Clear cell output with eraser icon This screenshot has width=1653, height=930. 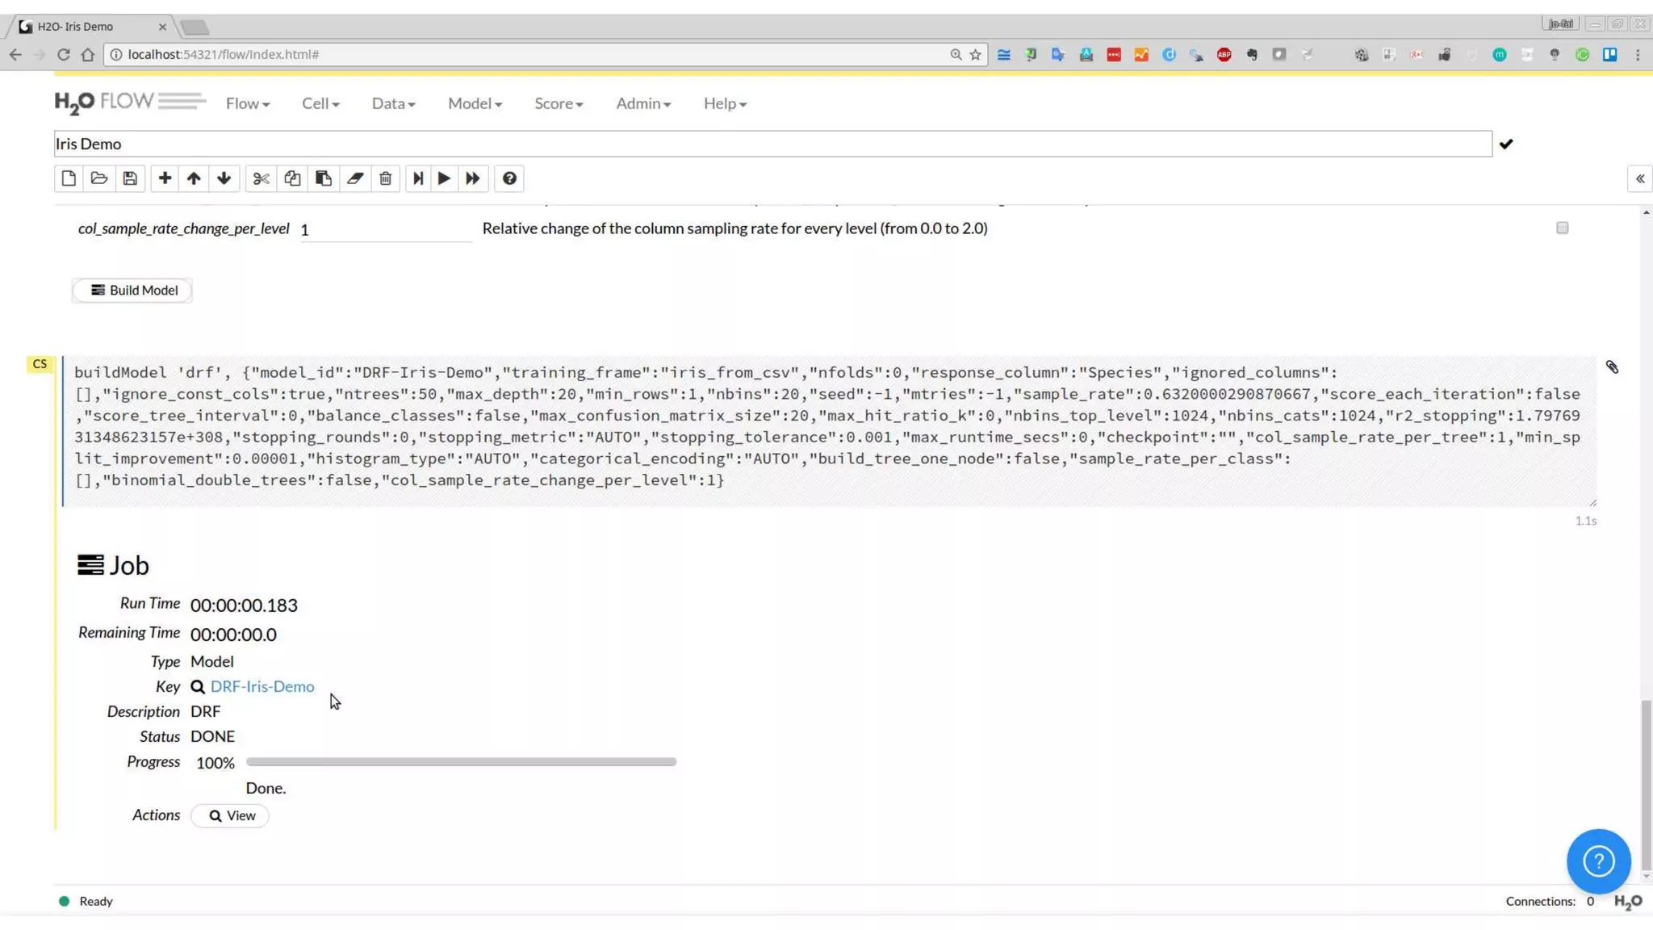pos(355,178)
